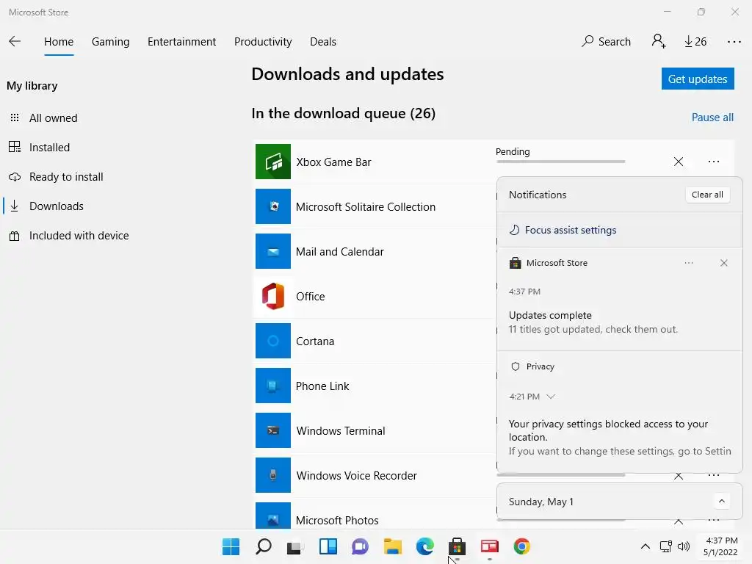Select the Windows Terminal row text
The image size is (752, 564).
[341, 430]
